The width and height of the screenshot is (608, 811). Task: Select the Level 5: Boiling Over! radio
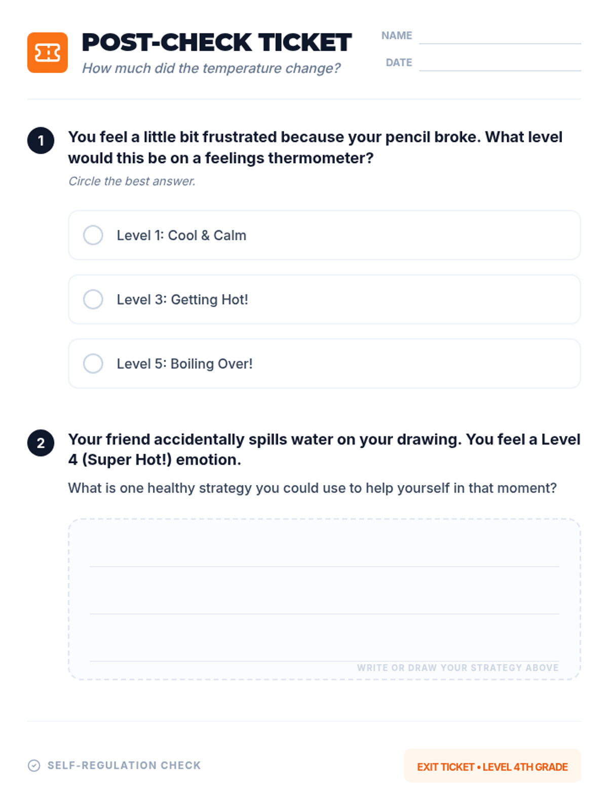pos(93,363)
